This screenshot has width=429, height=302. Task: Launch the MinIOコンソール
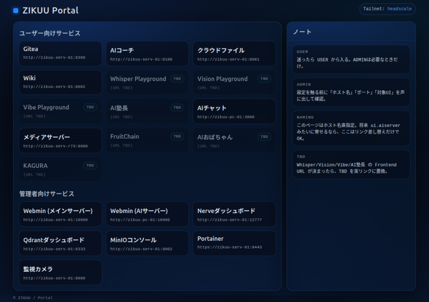[x=147, y=243]
